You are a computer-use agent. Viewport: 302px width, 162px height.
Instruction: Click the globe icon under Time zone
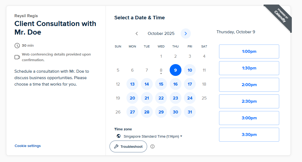119,136
